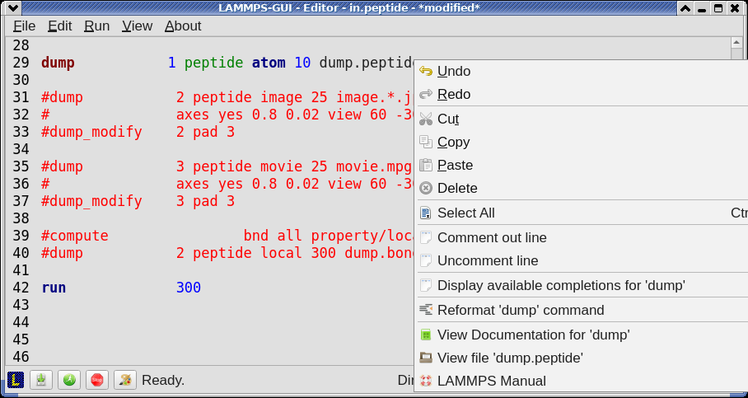
Task: Click the 'atom' keyword on line 29
Action: (269, 63)
